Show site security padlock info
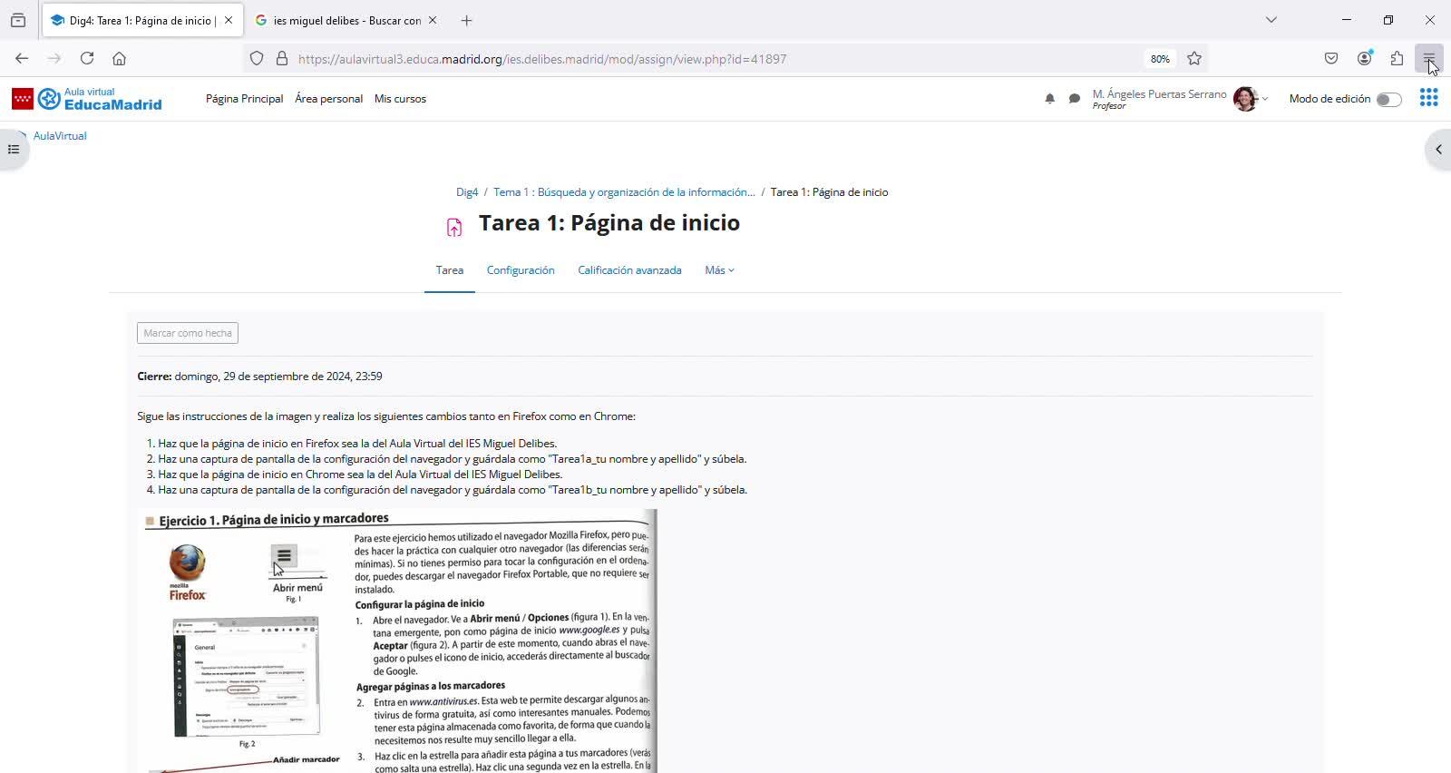Screen dimensions: 1451x773 [x=282, y=59]
